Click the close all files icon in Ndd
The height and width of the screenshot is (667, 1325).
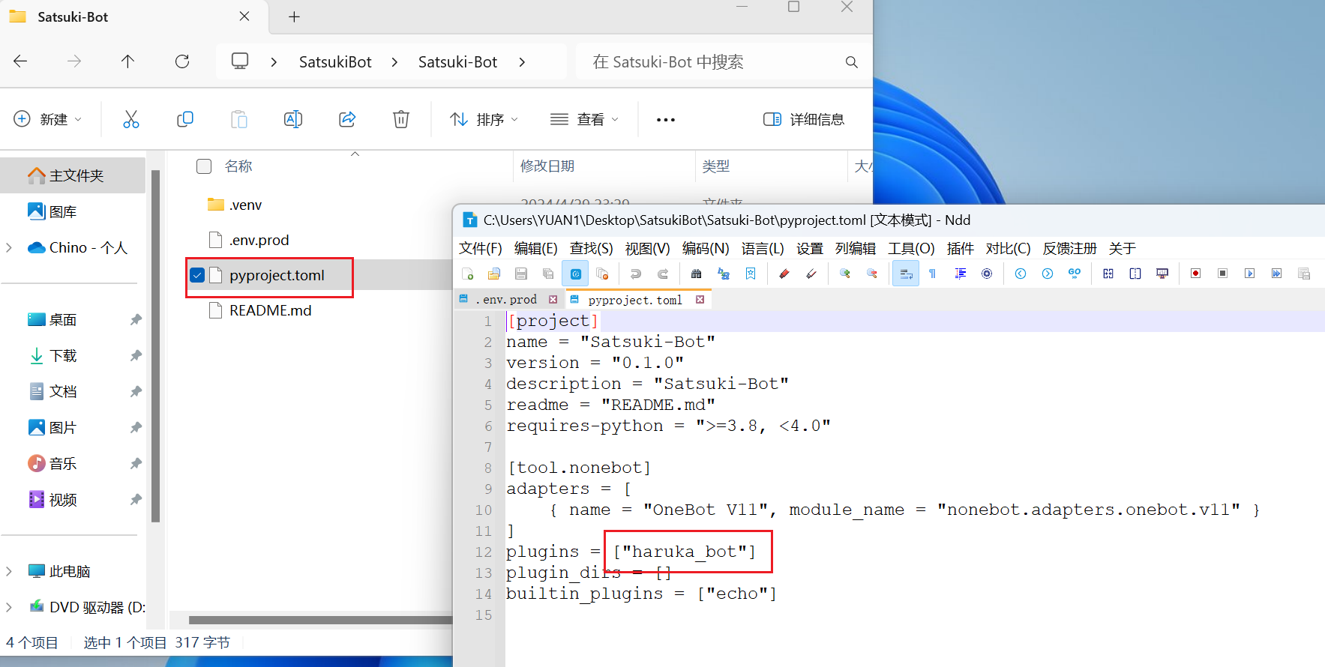[x=602, y=274]
